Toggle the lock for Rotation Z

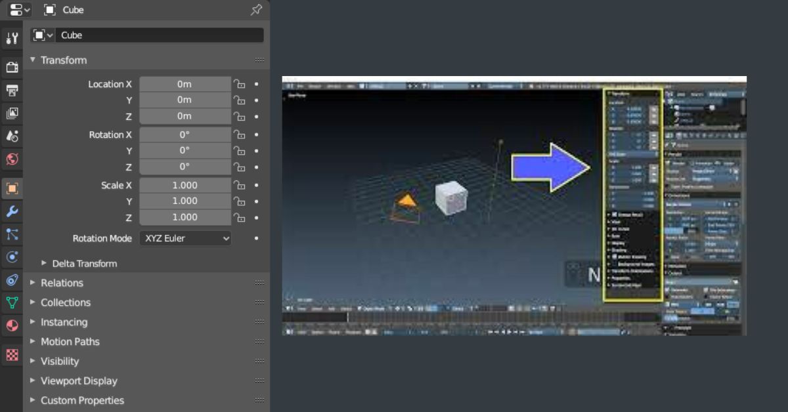[240, 167]
